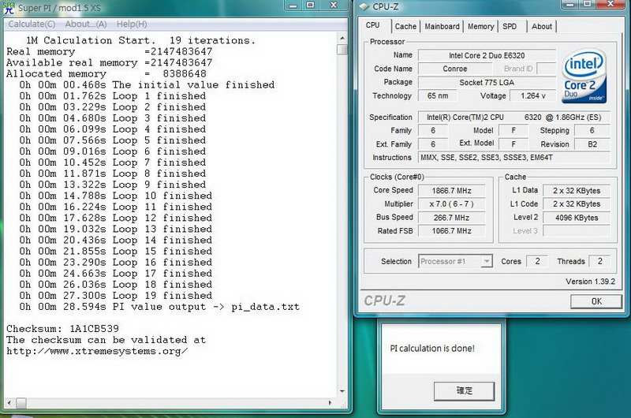
Task: Open the About...(A) menu in Super PI
Action: pos(86,24)
